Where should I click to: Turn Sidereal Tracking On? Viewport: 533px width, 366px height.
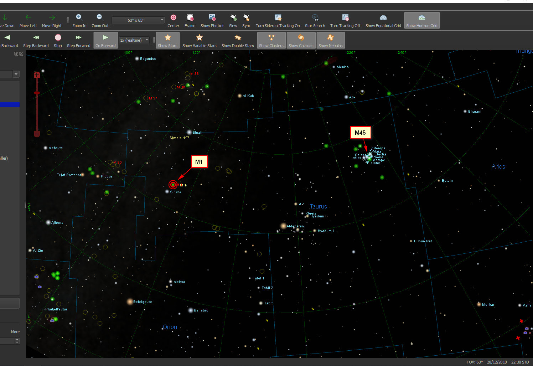click(278, 20)
